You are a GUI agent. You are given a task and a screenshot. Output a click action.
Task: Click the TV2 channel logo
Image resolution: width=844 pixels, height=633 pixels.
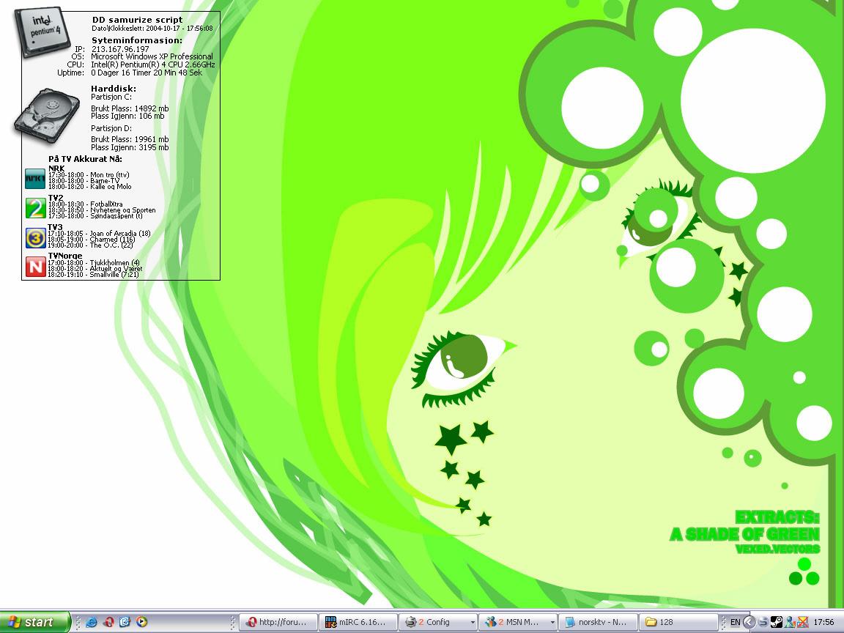point(35,208)
